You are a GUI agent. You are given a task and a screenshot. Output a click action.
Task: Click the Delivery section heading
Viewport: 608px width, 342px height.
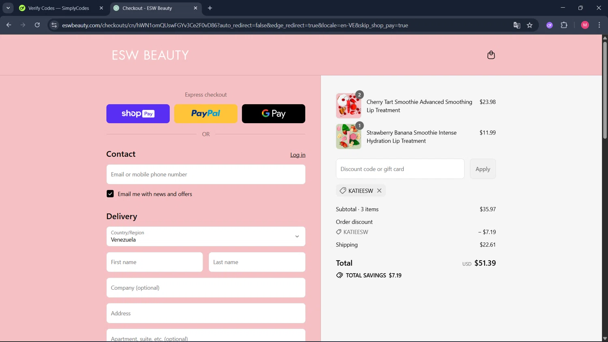[122, 216]
